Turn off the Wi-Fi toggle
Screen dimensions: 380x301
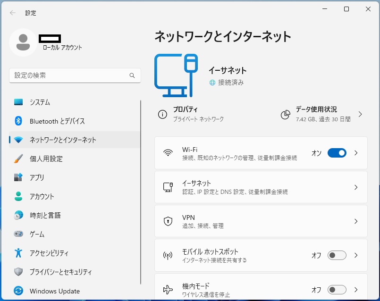coord(337,153)
